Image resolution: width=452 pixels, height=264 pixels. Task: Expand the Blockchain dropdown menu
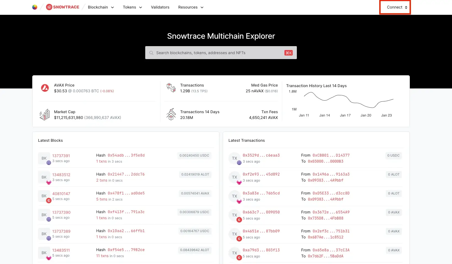101,7
